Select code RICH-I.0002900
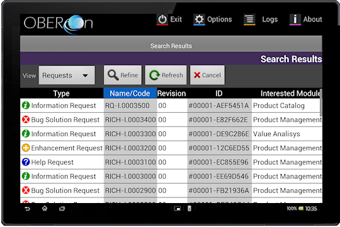The height and width of the screenshot is (227, 340). tap(130, 190)
